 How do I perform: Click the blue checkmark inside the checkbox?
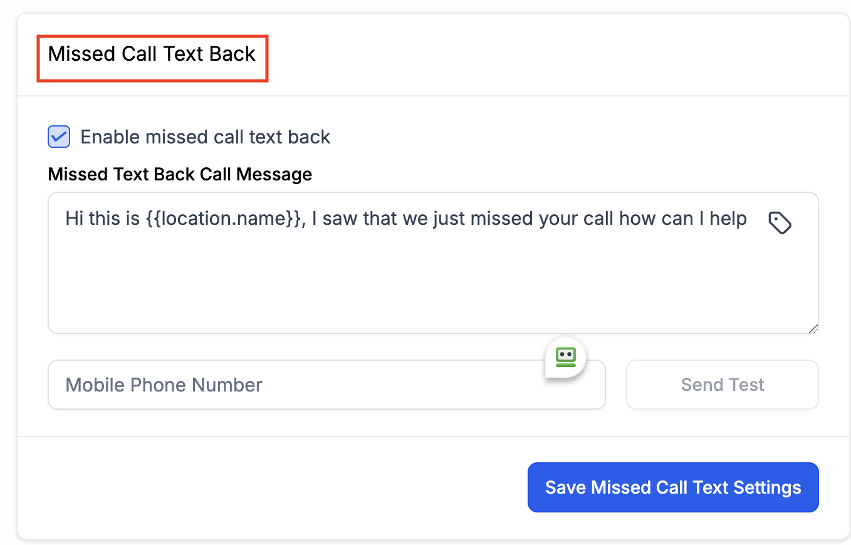point(59,137)
